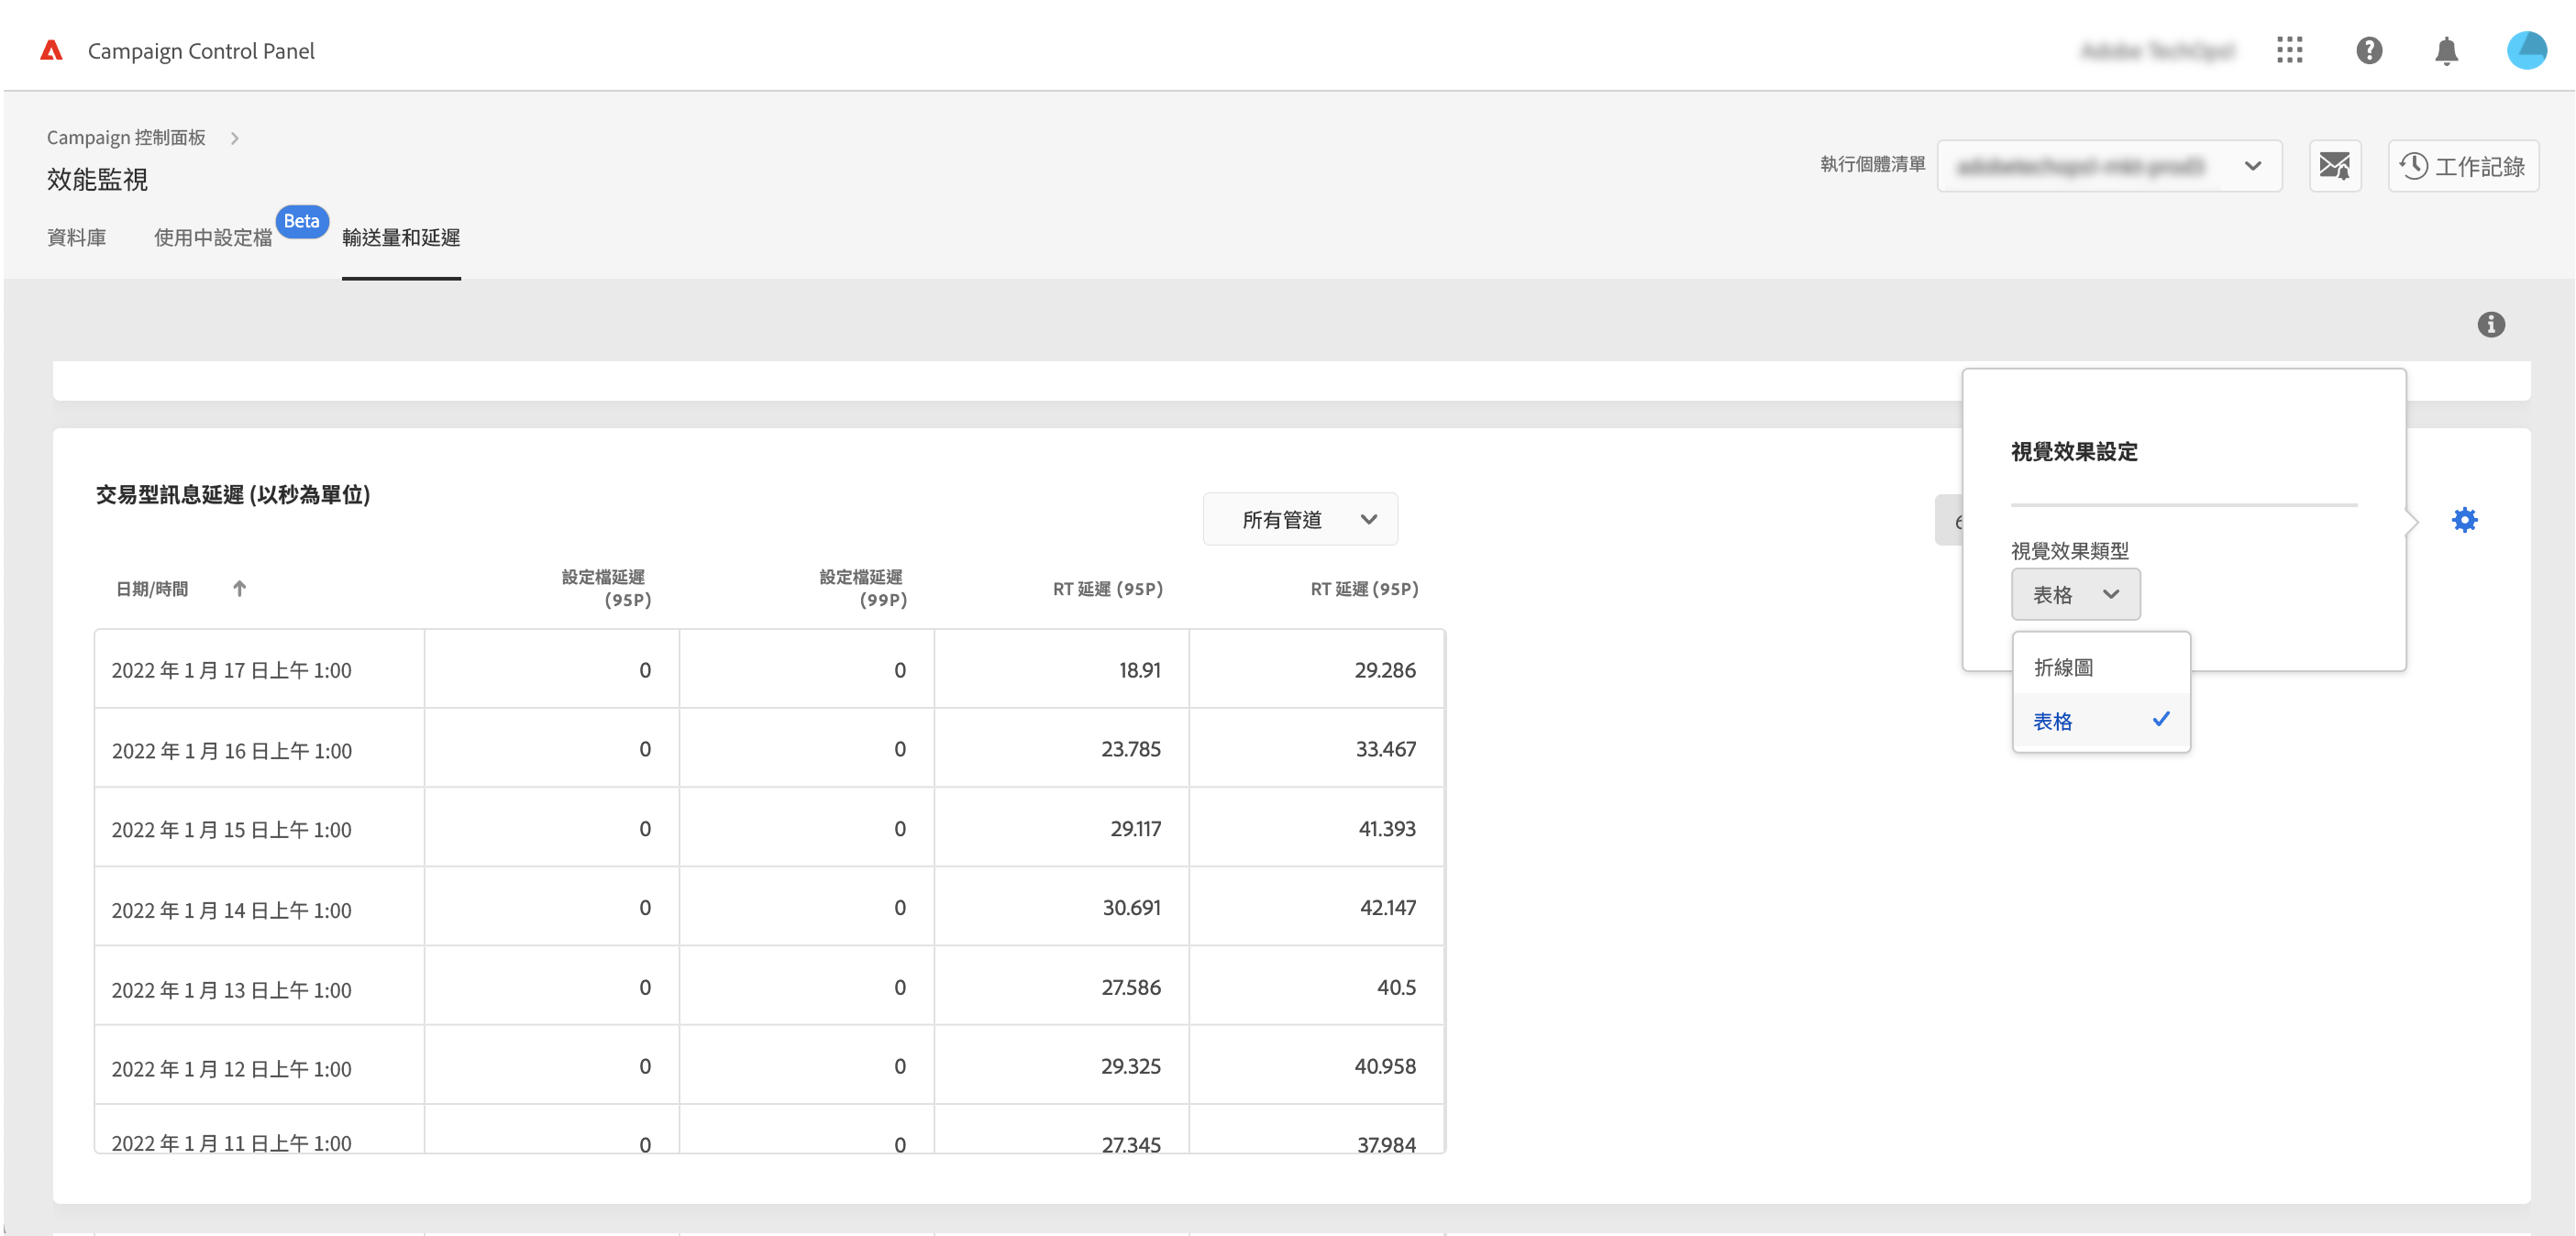
Task: Click the RT 延遲 (95P) column header
Action: click(1107, 589)
